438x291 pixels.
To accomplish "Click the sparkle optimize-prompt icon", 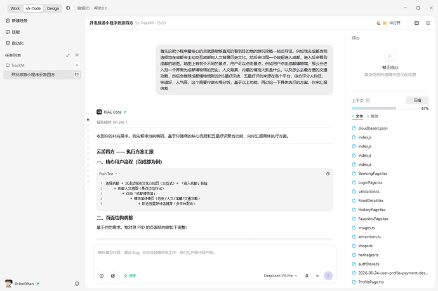I will coord(317,276).
